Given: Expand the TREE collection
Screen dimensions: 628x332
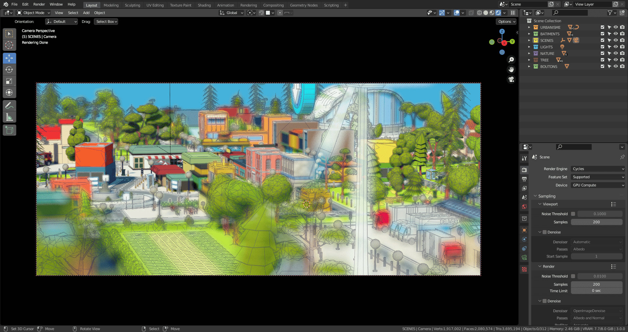Looking at the screenshot, I should 529,60.
